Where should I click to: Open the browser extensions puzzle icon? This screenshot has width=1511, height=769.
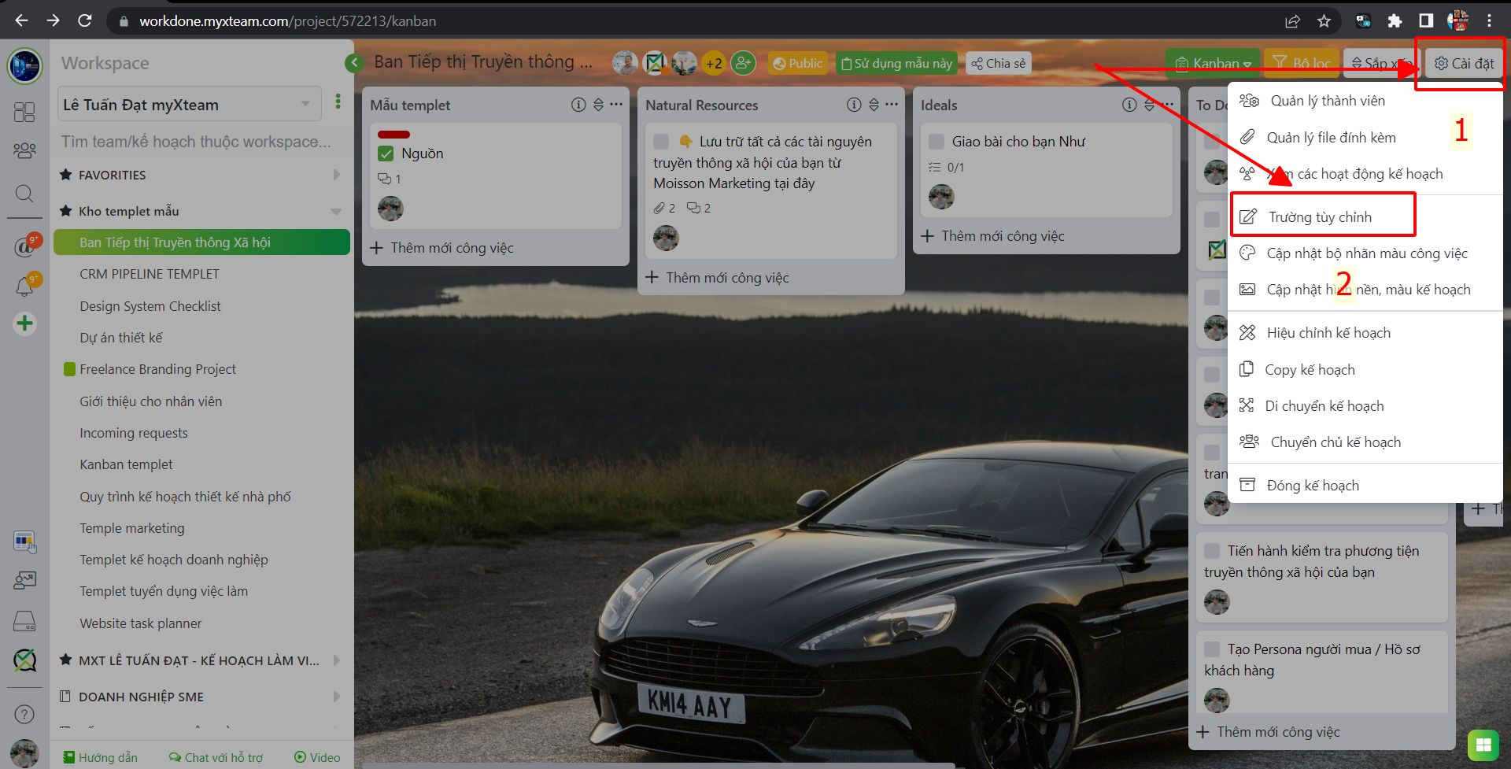(1395, 21)
